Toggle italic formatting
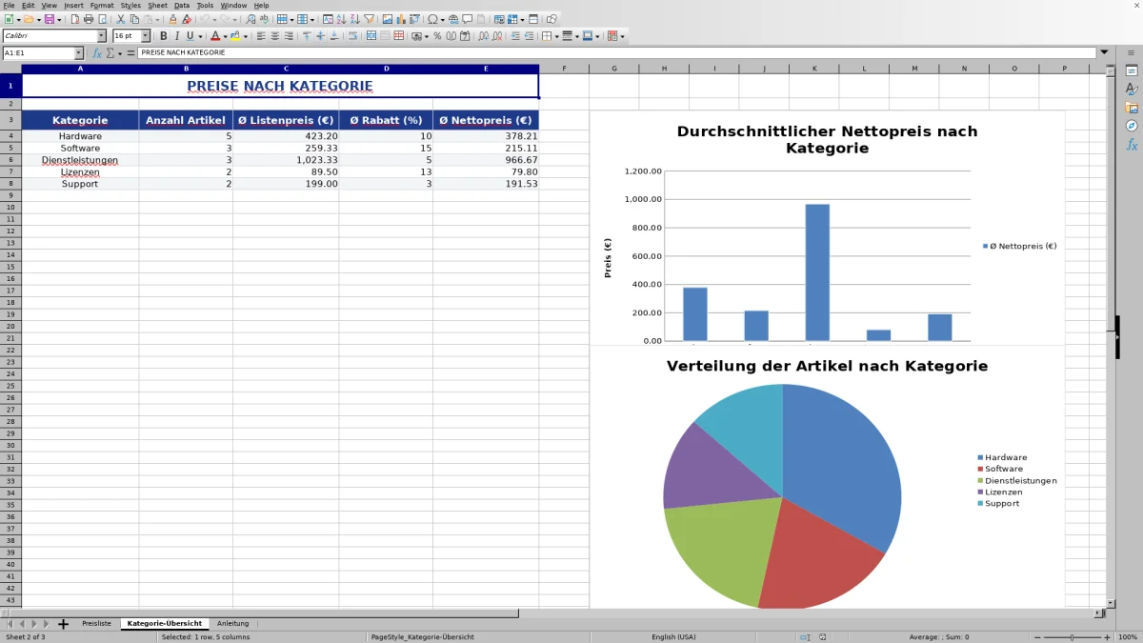 pos(177,35)
